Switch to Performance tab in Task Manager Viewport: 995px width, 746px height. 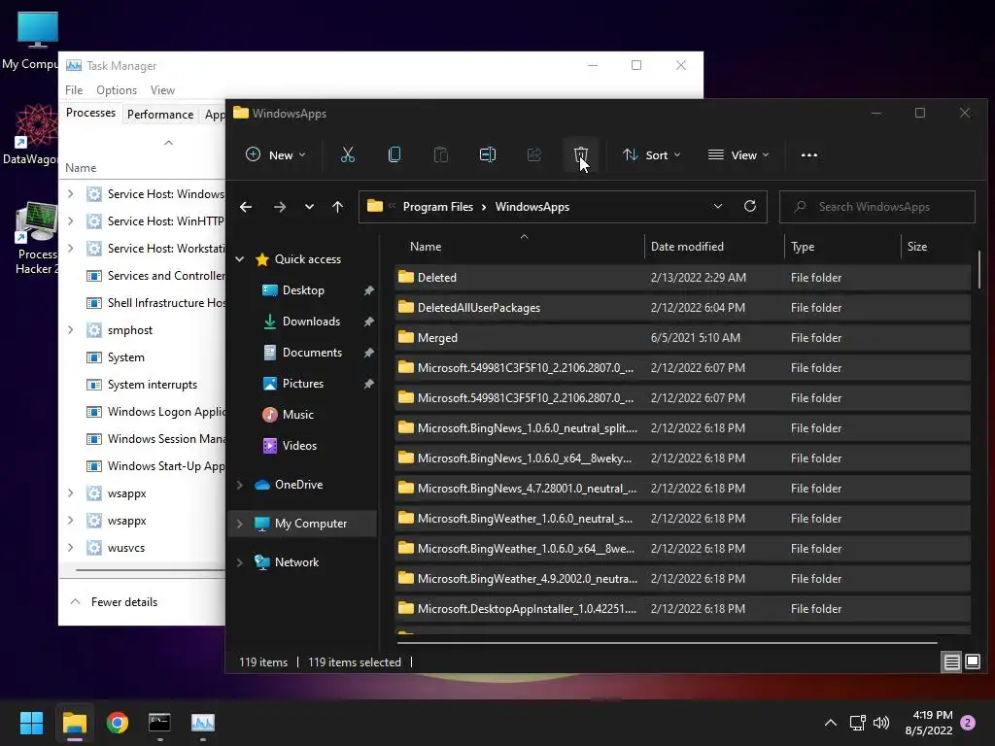tap(160, 115)
